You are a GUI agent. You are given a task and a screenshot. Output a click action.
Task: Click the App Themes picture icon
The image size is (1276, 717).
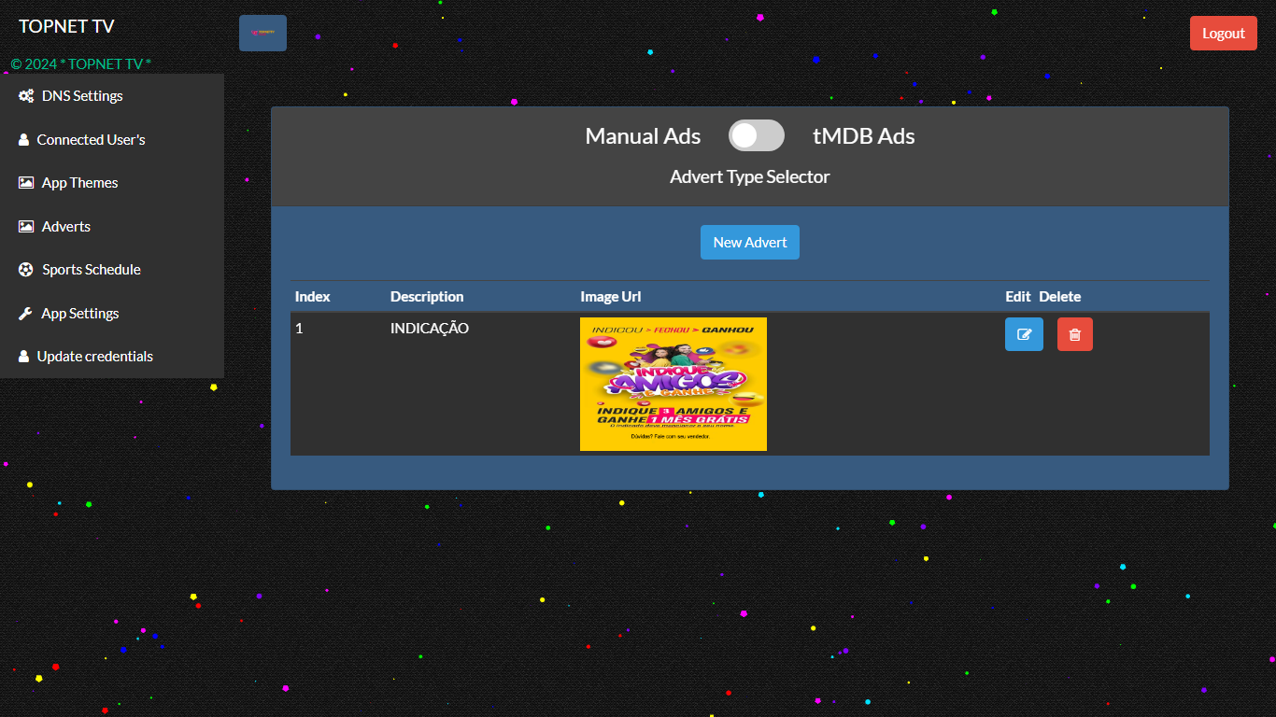pyautogui.click(x=26, y=183)
